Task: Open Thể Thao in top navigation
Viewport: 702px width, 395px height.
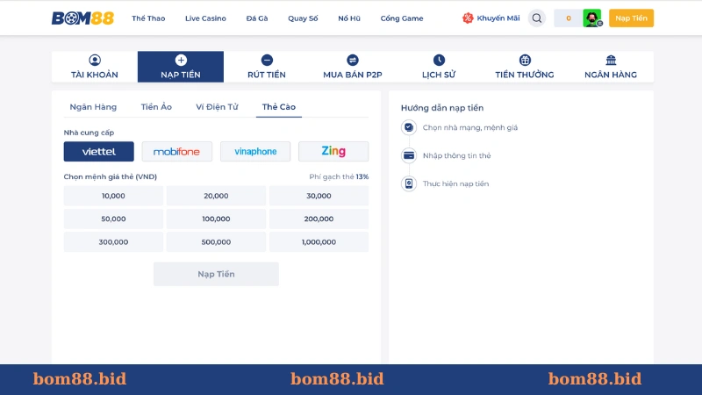Action: click(148, 18)
